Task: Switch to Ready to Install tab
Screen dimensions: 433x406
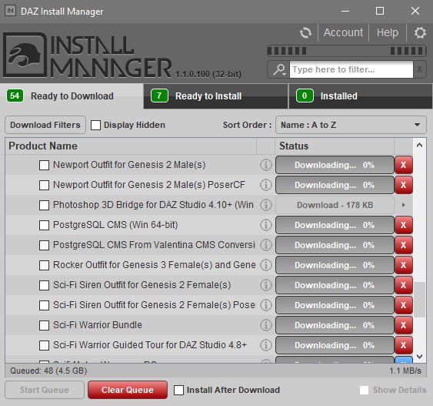Action: pos(215,96)
